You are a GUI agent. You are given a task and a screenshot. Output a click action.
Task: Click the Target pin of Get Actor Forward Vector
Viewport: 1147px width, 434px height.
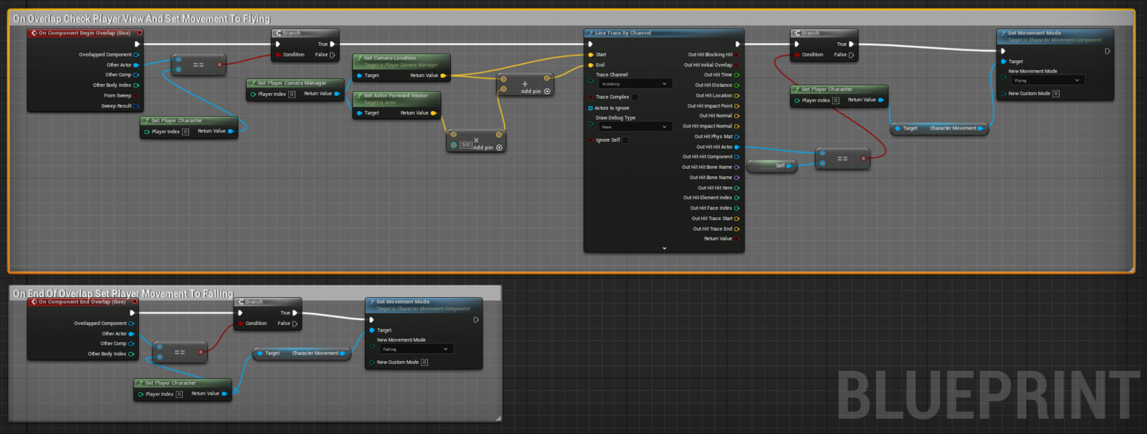(x=360, y=113)
